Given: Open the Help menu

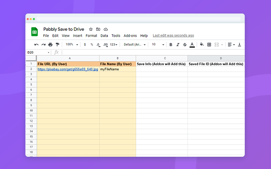Looking at the screenshot, I should click(144, 35).
